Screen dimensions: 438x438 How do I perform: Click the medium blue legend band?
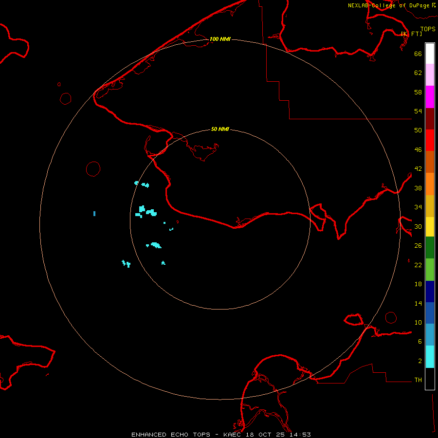point(430,313)
